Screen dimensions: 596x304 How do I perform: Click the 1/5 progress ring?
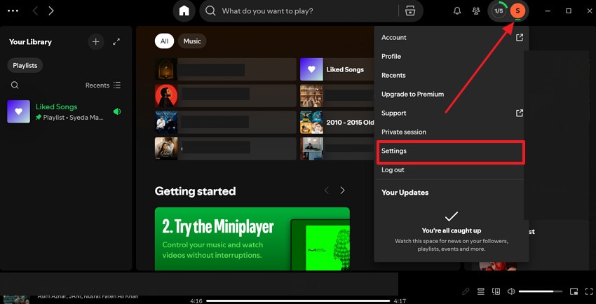[x=499, y=11]
